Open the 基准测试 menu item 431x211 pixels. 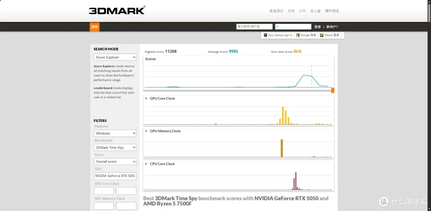tap(276, 11)
